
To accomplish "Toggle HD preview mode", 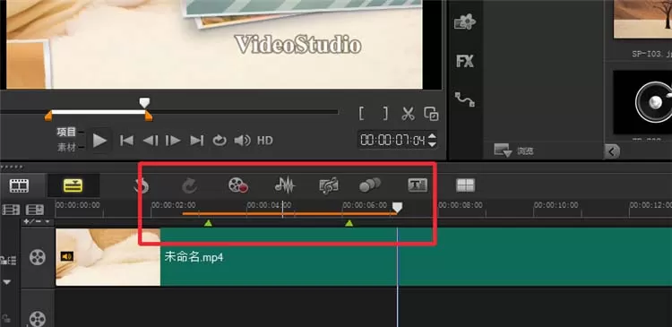I will (265, 140).
